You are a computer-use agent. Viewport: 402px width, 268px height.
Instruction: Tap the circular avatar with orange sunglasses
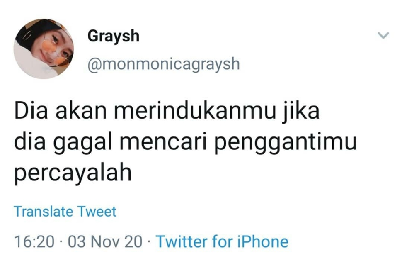point(44,49)
